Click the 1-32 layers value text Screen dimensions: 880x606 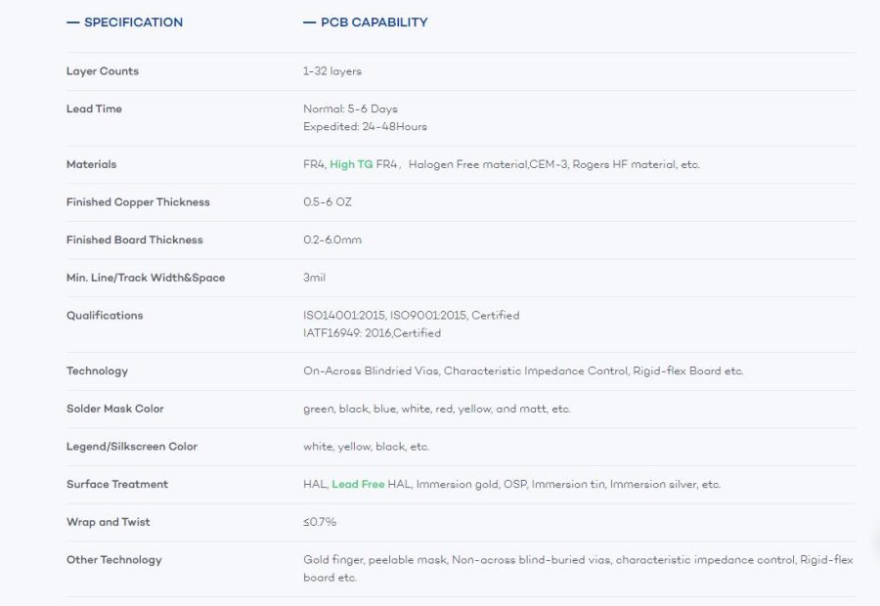click(x=332, y=71)
